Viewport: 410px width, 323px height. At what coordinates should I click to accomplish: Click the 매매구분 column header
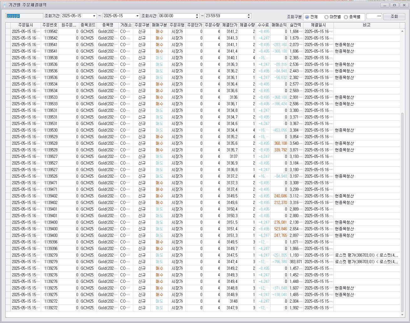click(160, 25)
